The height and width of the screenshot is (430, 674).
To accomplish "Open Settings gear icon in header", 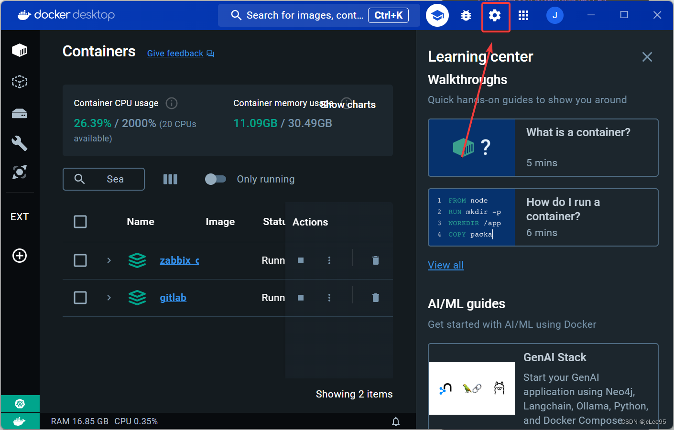I will click(495, 15).
